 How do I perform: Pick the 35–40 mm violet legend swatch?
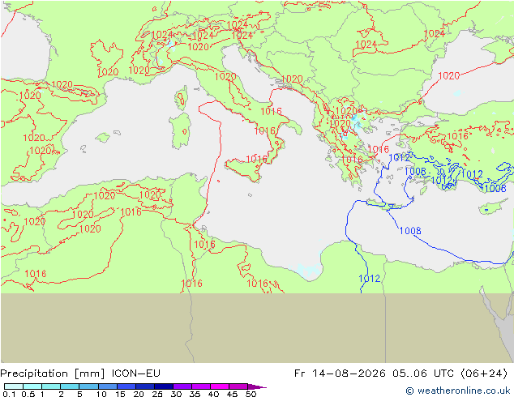(x=201, y=386)
